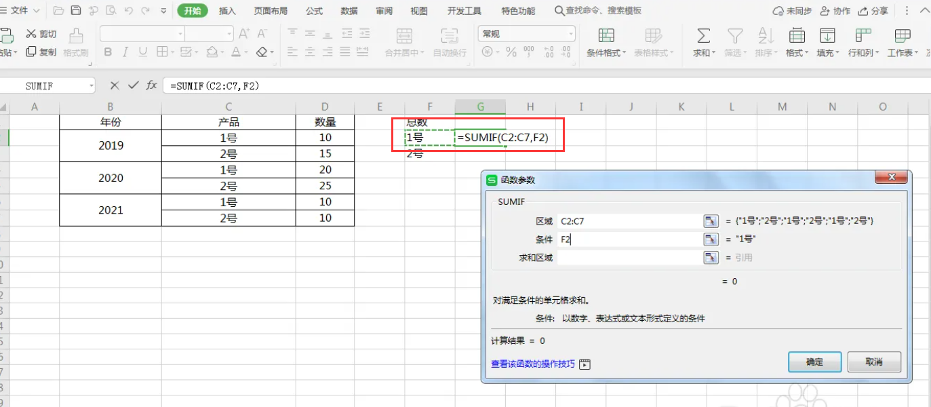This screenshot has height=407, width=931.
Task: Switch to the 公式 ribbon tab
Action: (x=314, y=11)
